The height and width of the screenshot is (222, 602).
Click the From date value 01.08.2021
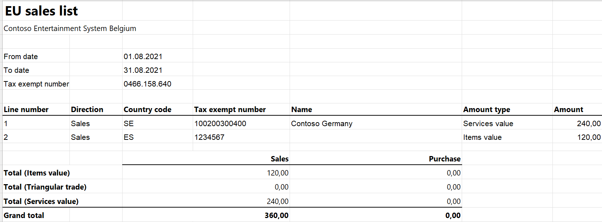[x=143, y=57]
